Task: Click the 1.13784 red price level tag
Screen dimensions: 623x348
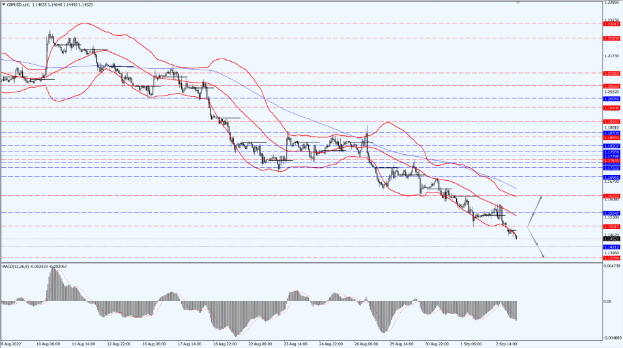Action: [611, 258]
